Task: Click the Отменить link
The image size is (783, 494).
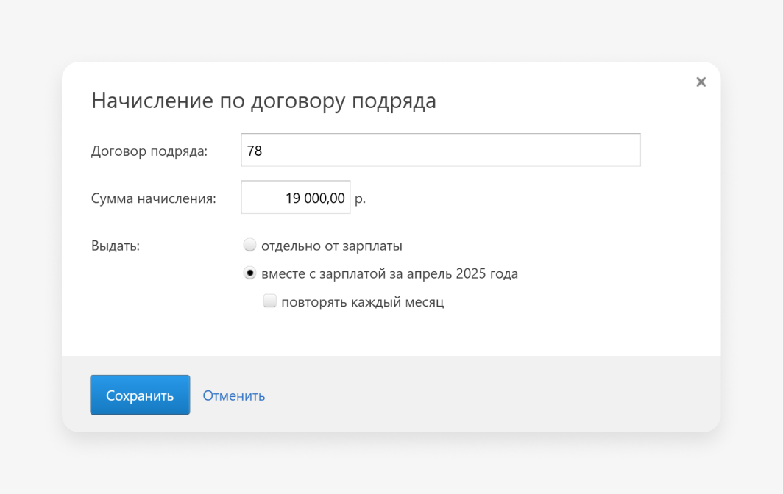Action: tap(234, 395)
